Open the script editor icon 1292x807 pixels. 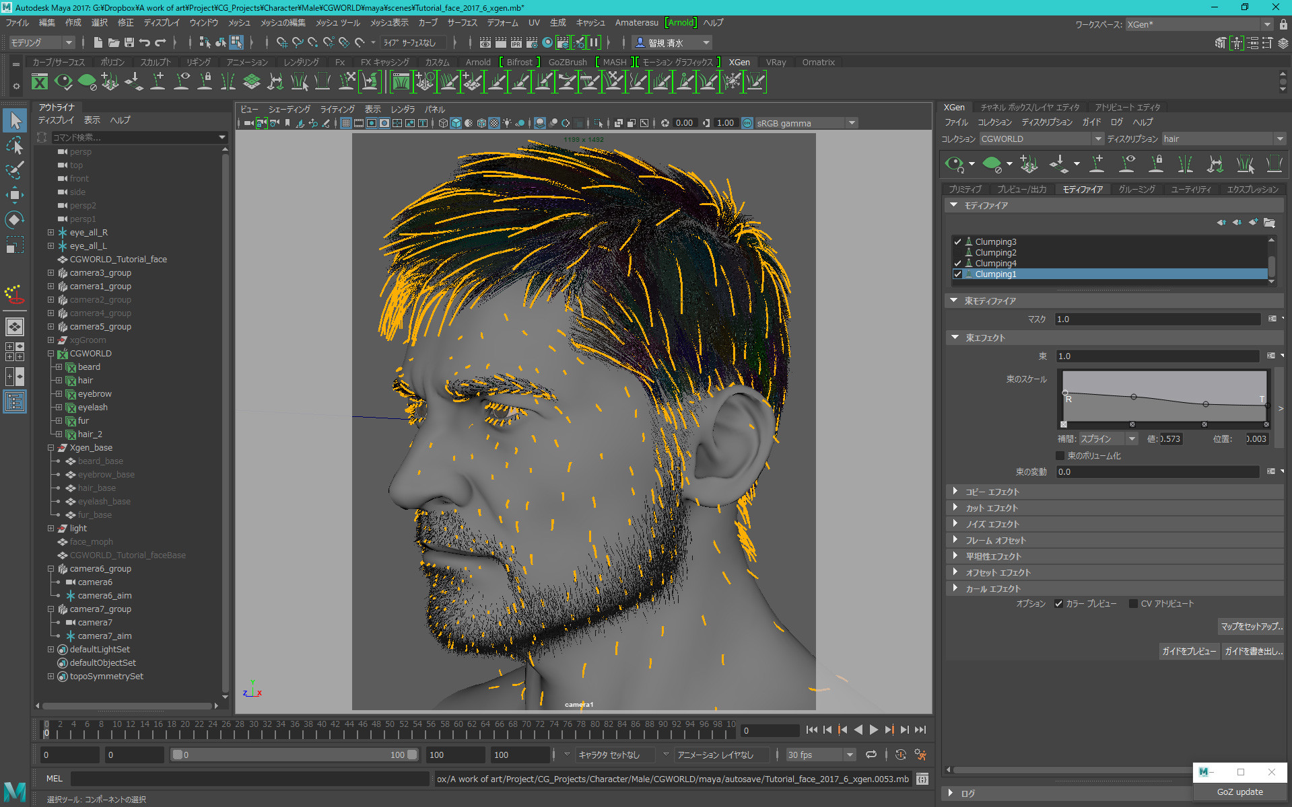point(922,779)
